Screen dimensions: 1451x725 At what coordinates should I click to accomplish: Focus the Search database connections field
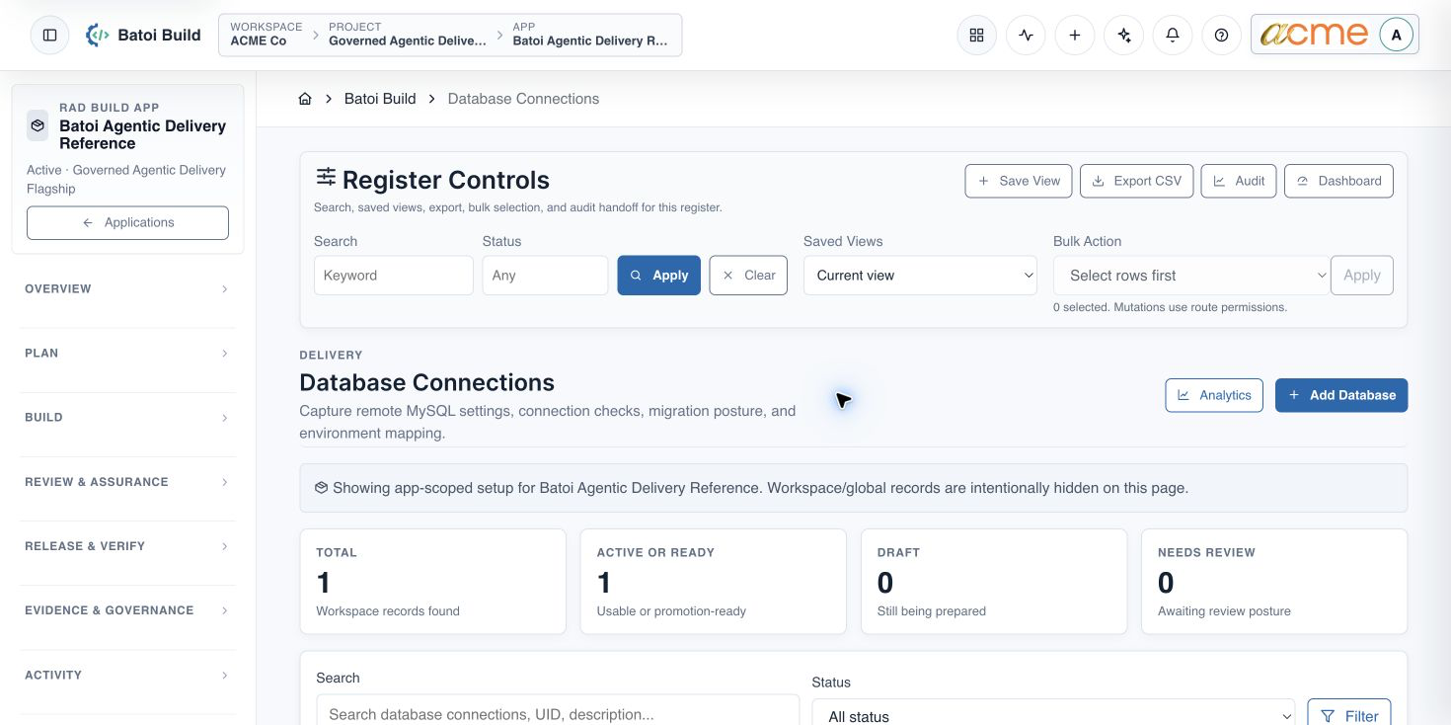pos(558,711)
